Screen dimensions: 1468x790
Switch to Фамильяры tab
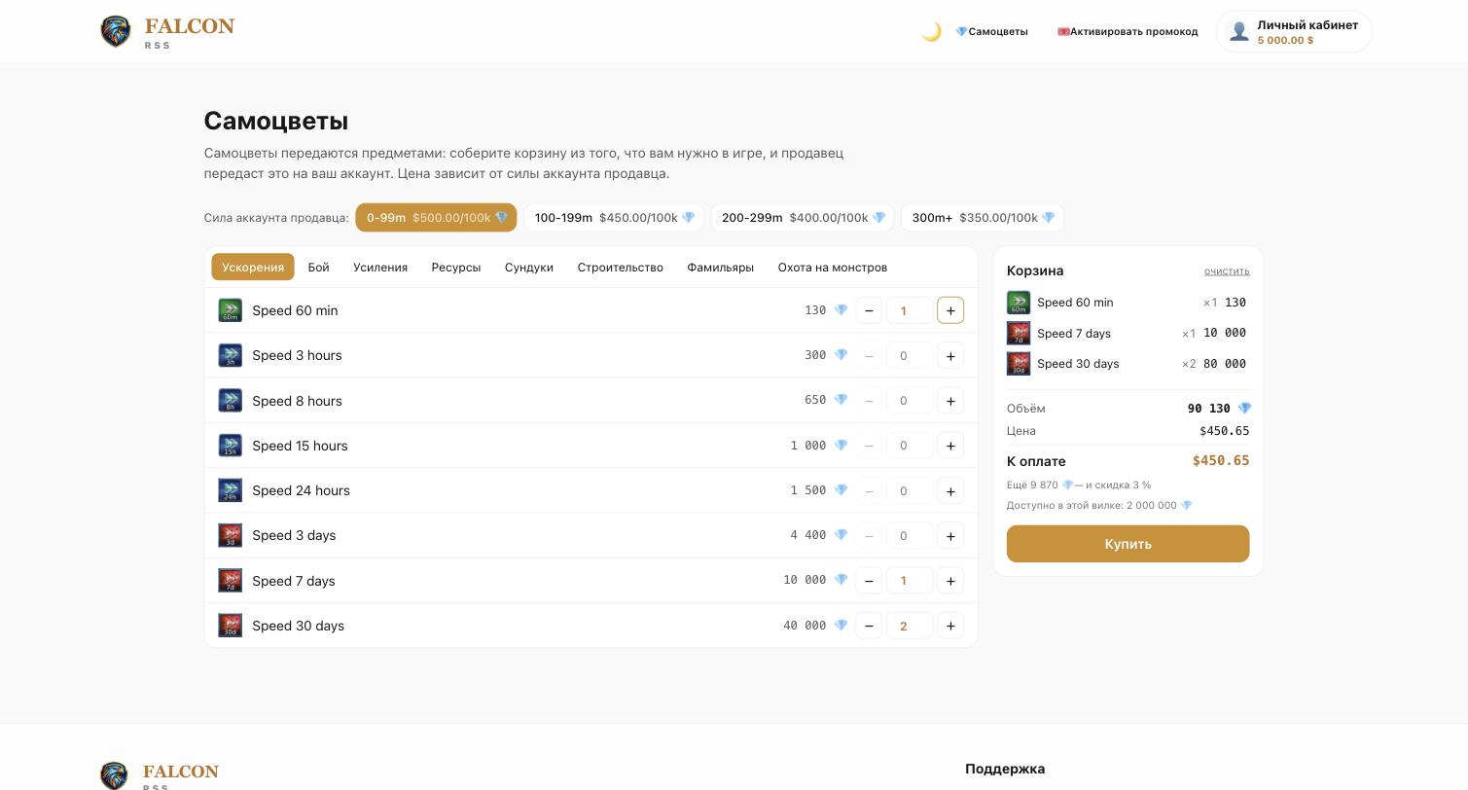721,268
